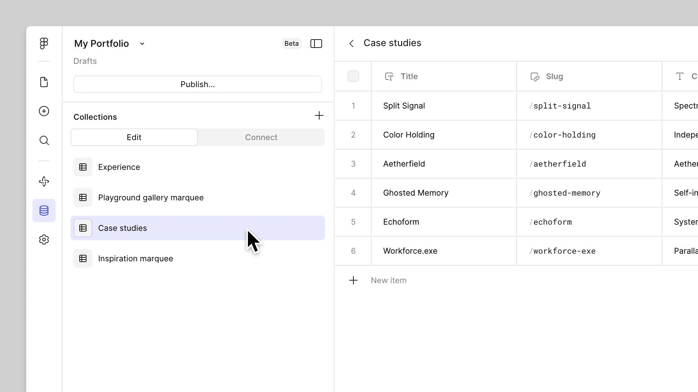Toggle the sidebar layout icon near Beta

click(x=316, y=44)
